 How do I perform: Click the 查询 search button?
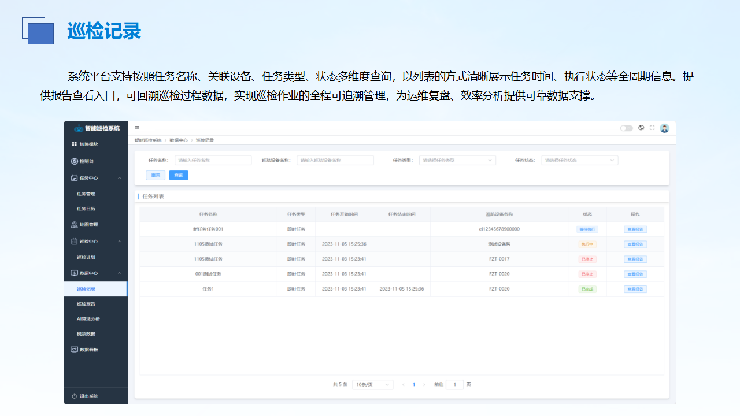pos(179,175)
